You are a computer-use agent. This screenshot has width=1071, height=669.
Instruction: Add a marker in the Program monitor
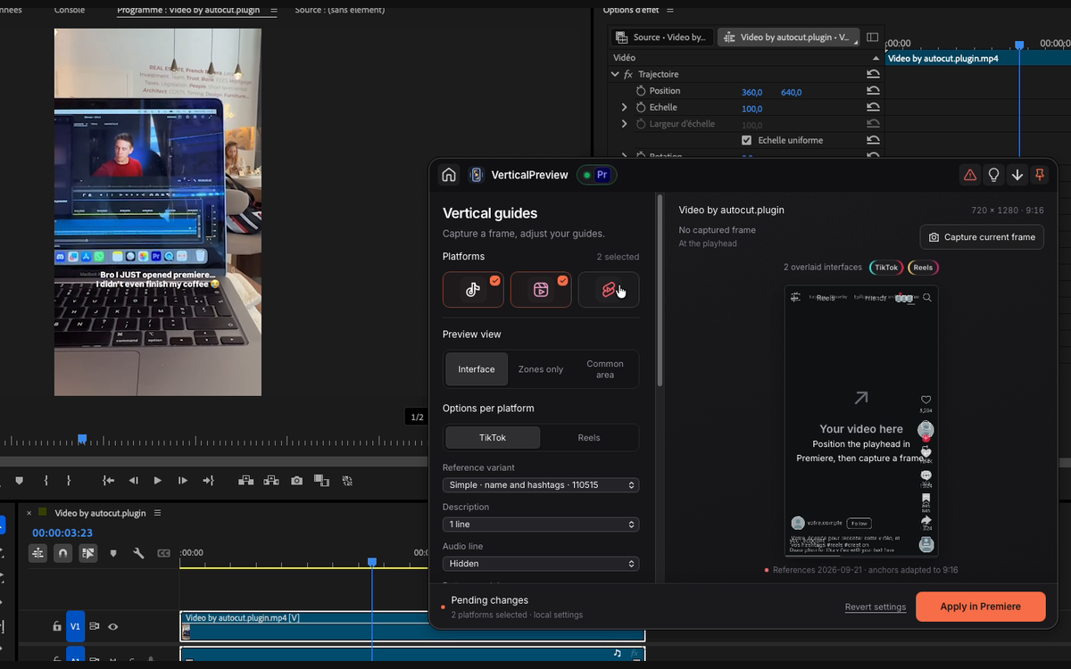pos(19,481)
